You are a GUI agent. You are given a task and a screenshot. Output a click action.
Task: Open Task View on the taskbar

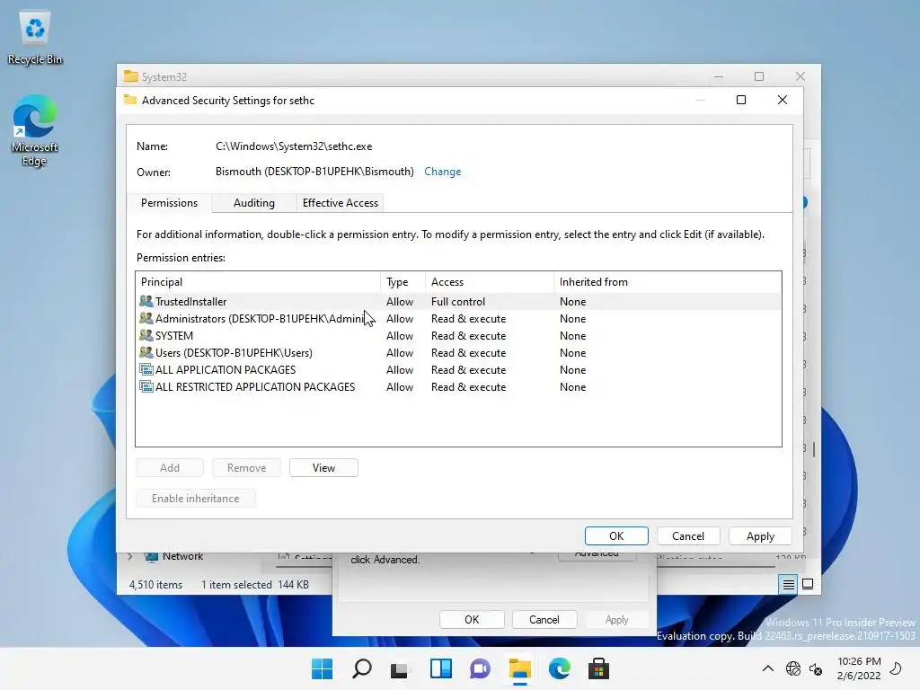point(401,668)
